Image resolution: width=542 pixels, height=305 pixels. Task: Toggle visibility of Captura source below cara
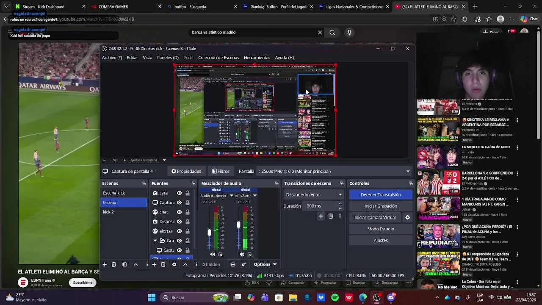click(x=180, y=202)
